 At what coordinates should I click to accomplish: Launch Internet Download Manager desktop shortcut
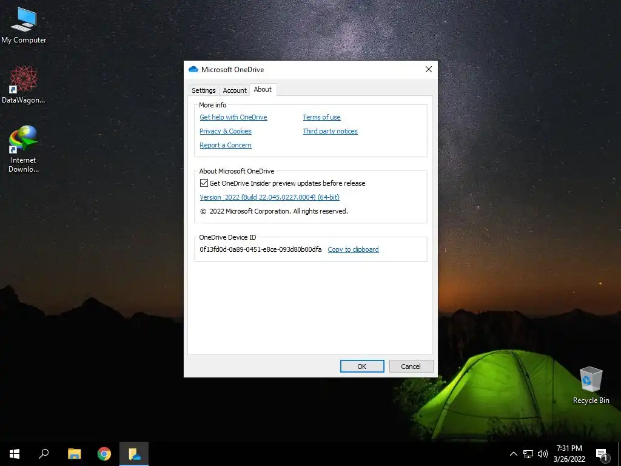[24, 149]
